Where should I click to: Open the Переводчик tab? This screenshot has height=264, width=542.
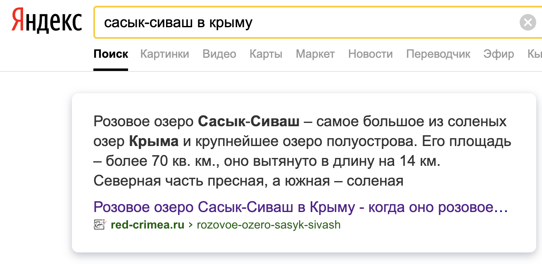pos(438,54)
